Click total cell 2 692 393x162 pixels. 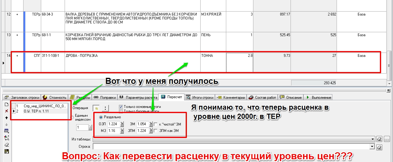[x=313, y=21]
